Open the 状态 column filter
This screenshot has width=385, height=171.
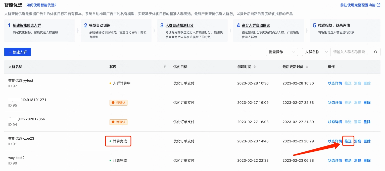pyautogui.click(x=165, y=67)
